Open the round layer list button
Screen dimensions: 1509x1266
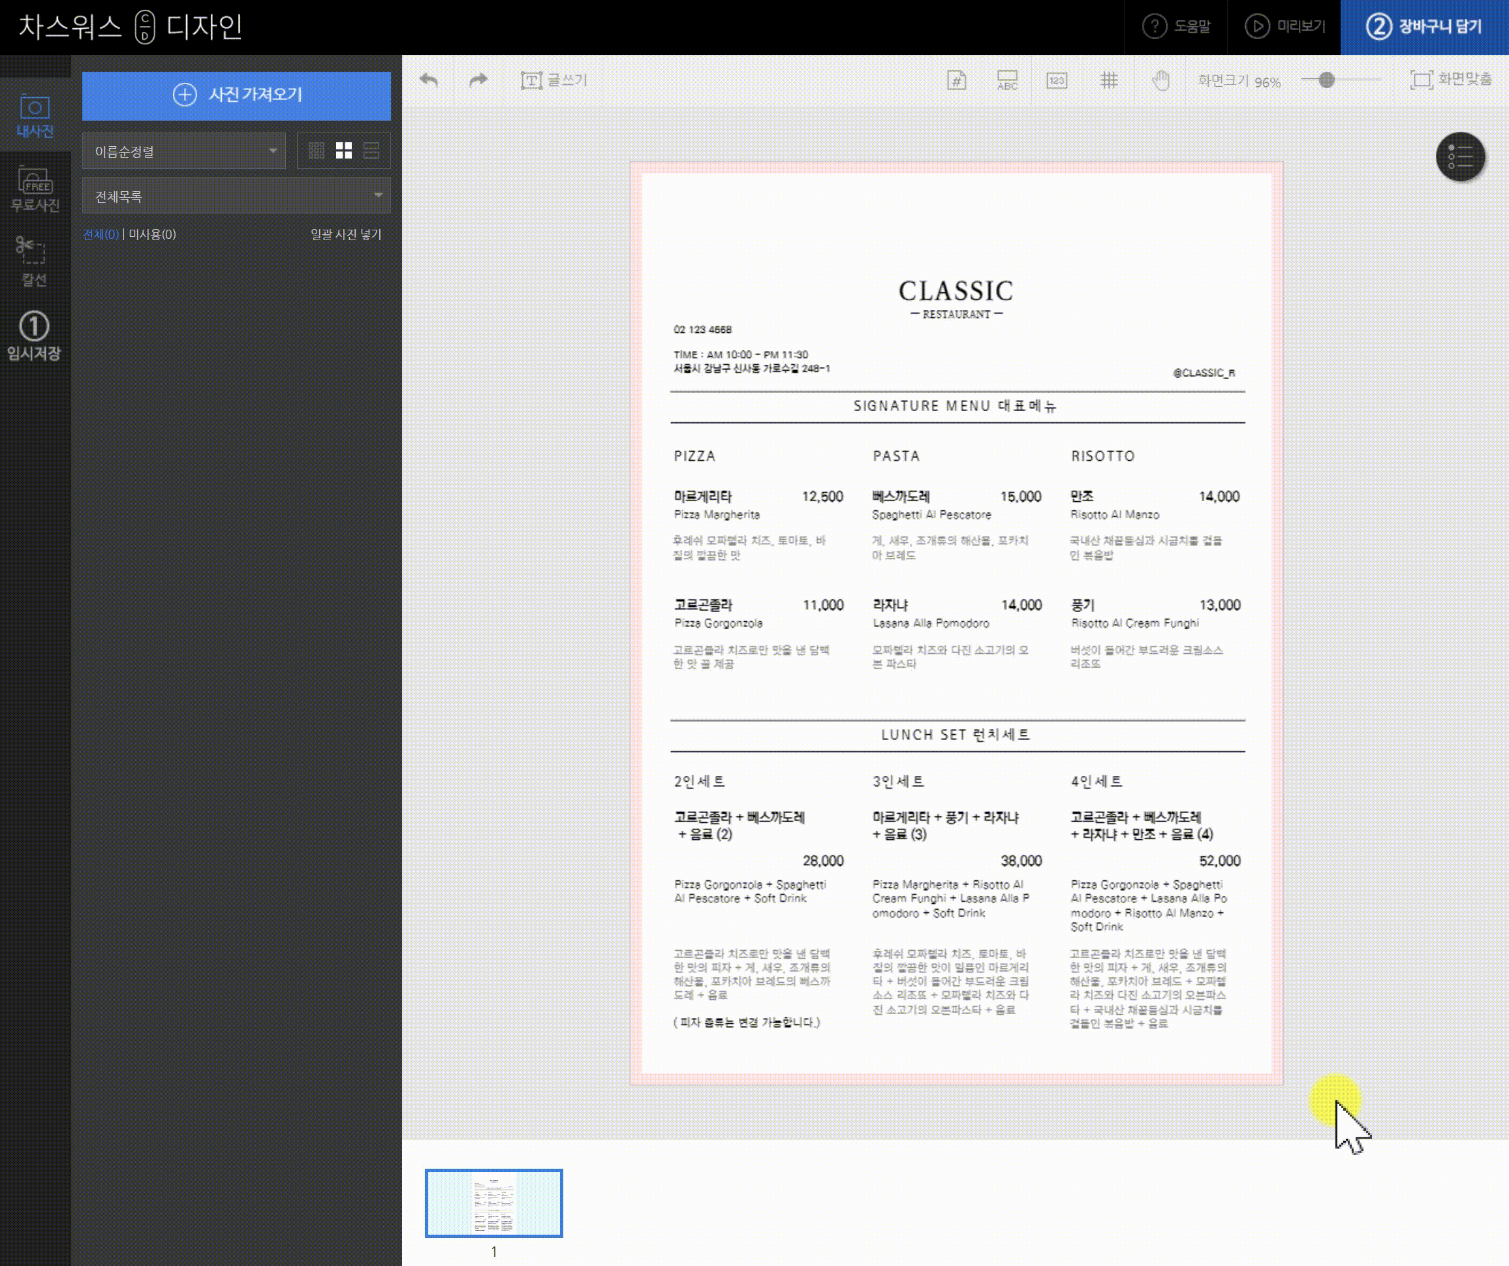1460,157
